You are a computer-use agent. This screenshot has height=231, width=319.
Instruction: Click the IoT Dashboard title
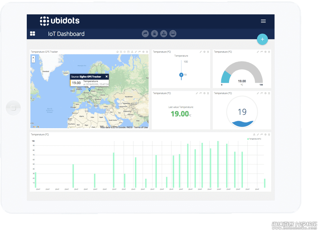click(x=66, y=34)
